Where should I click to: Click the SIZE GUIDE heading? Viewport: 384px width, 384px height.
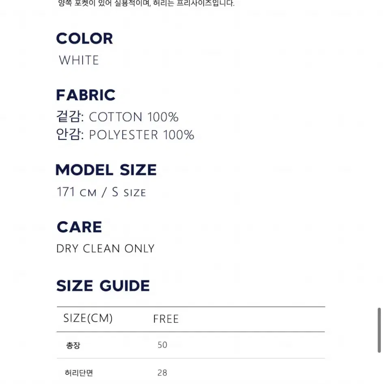click(x=103, y=286)
